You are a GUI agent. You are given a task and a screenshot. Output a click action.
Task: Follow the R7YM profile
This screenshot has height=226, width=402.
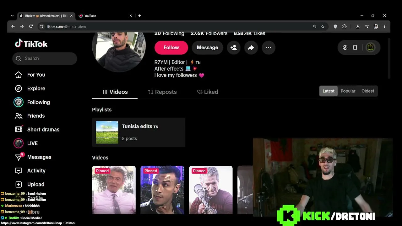tap(171, 48)
